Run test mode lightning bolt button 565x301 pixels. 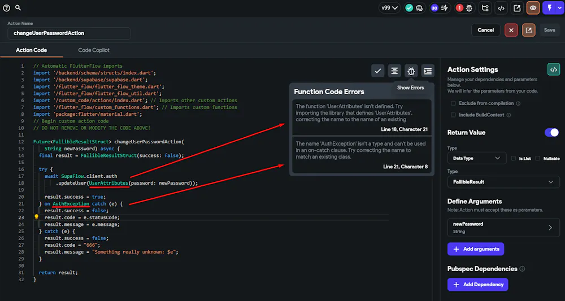click(549, 8)
